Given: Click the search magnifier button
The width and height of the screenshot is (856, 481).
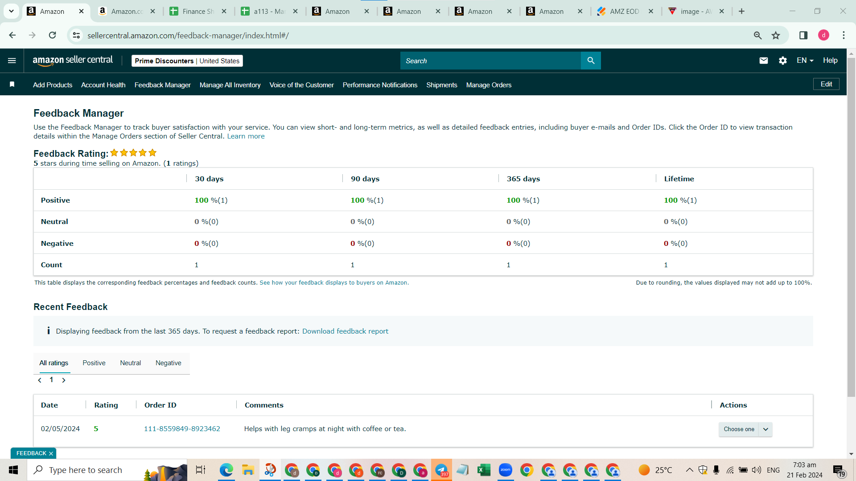Looking at the screenshot, I should pos(591,61).
